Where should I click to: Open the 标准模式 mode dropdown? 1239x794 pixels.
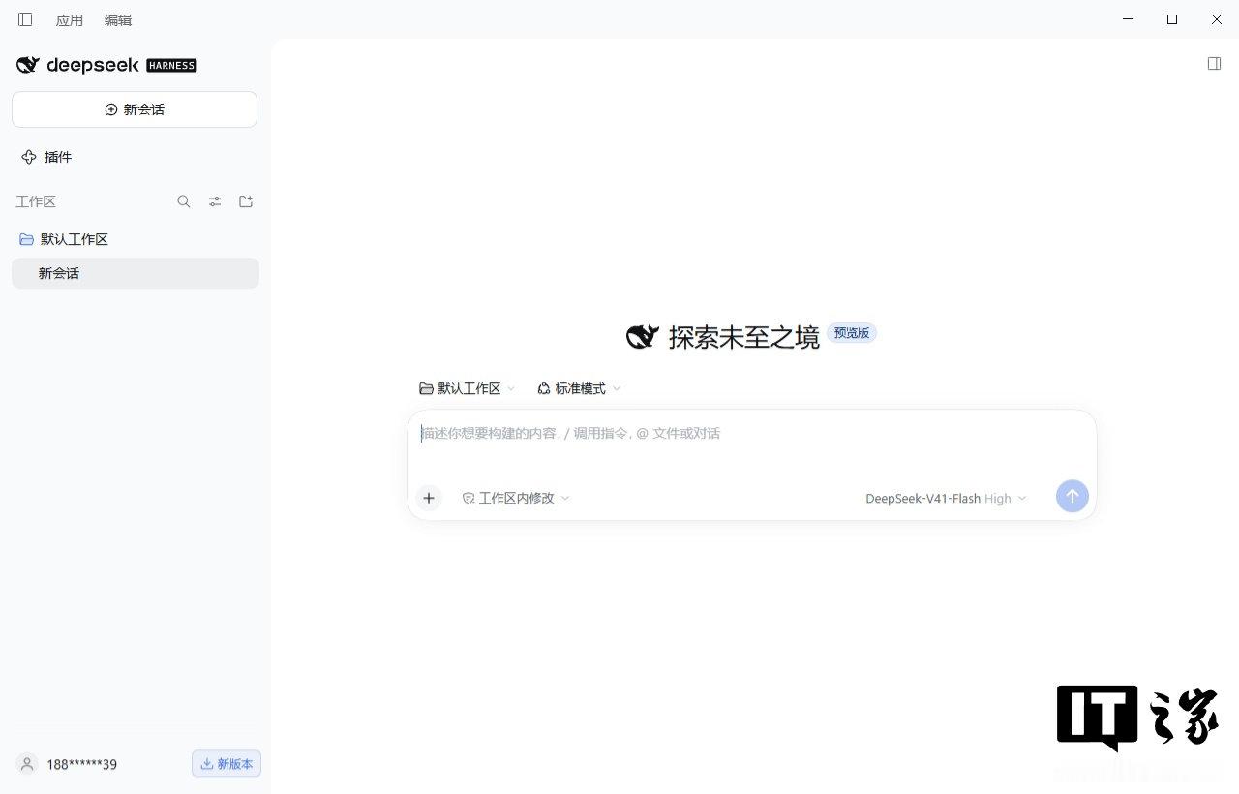coord(579,388)
